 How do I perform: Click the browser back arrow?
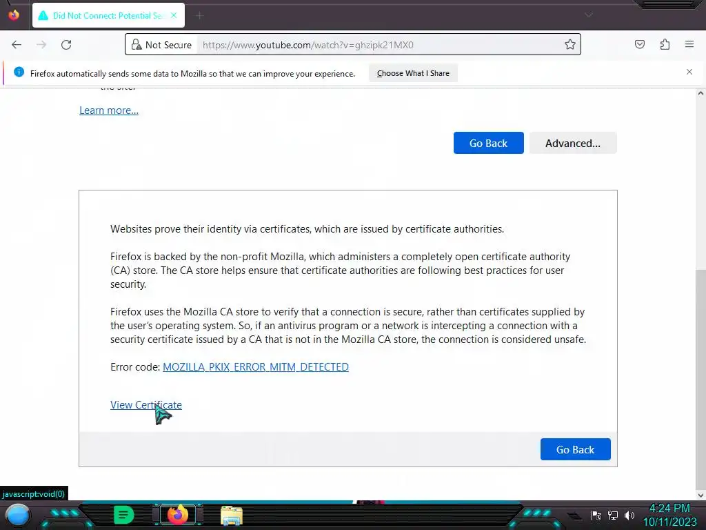click(x=17, y=45)
